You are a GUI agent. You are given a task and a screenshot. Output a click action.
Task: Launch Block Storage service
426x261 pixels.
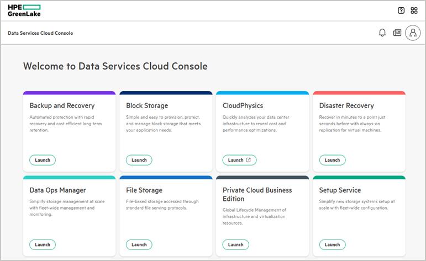pyautogui.click(x=139, y=160)
